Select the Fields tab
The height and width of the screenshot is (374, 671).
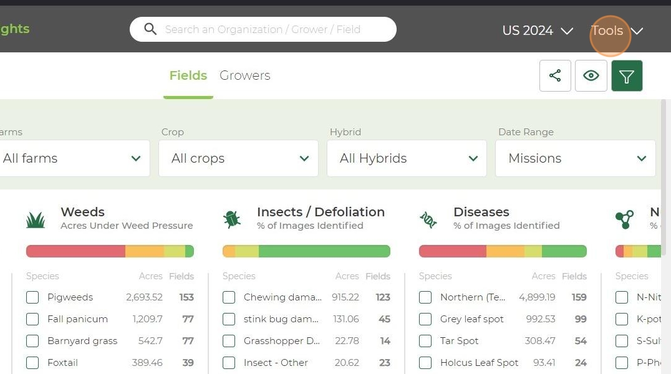coord(188,75)
